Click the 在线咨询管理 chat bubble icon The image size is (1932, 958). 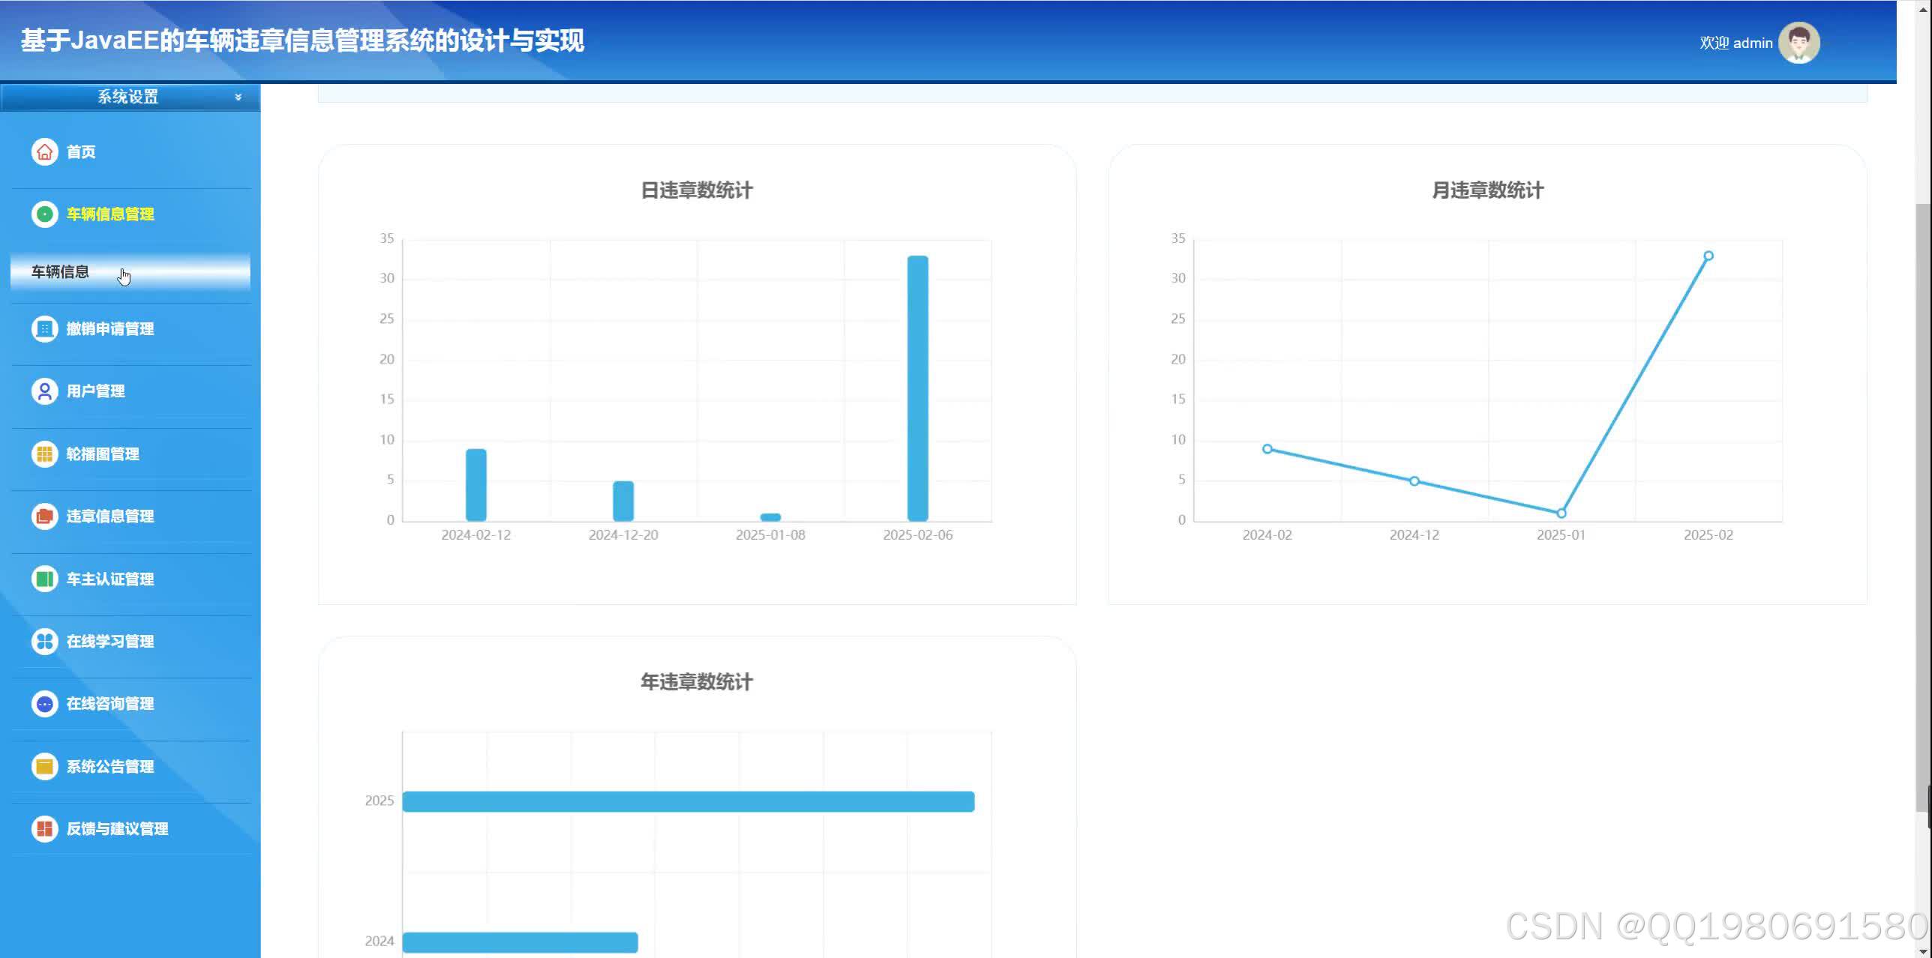pos(44,704)
